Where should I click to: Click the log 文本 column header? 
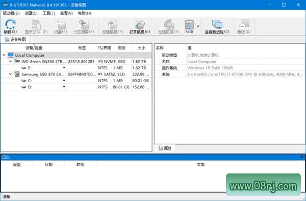tap(200, 165)
